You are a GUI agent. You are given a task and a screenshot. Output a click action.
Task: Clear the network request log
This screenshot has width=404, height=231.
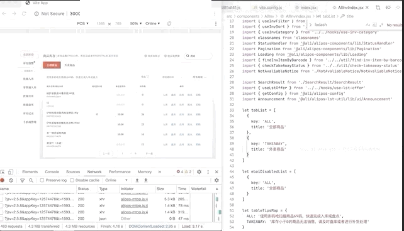click(11, 180)
